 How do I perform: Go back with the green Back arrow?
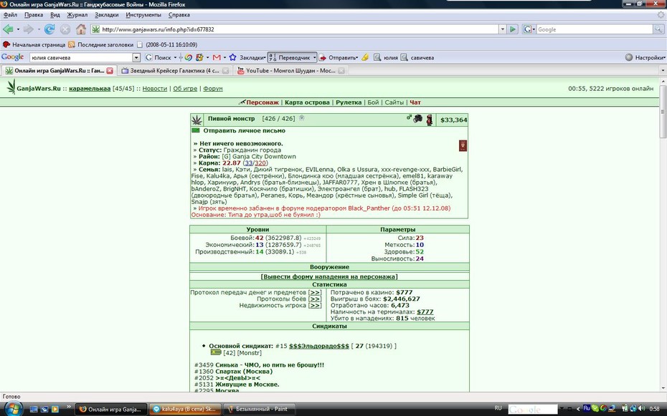[x=8, y=29]
